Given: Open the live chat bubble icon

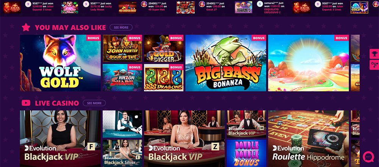Looking at the screenshot, I should point(368,157).
